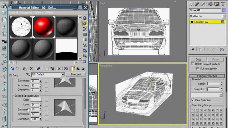Select the red sphere sample slot
The height and width of the screenshot is (128, 228).
click(x=44, y=27)
